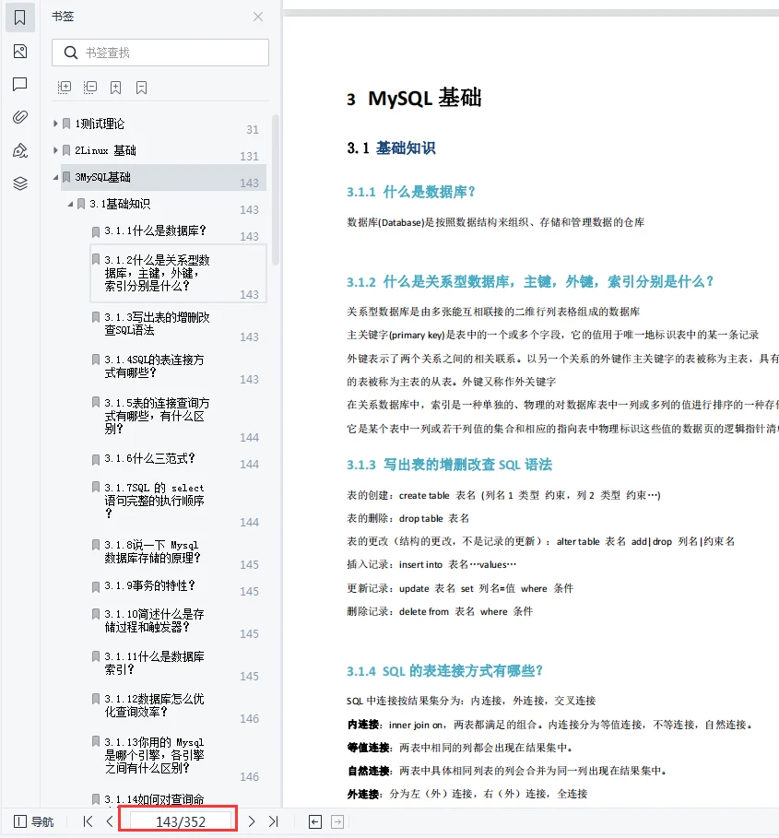
Task: Click the bookmark search input field
Action: pos(159,53)
